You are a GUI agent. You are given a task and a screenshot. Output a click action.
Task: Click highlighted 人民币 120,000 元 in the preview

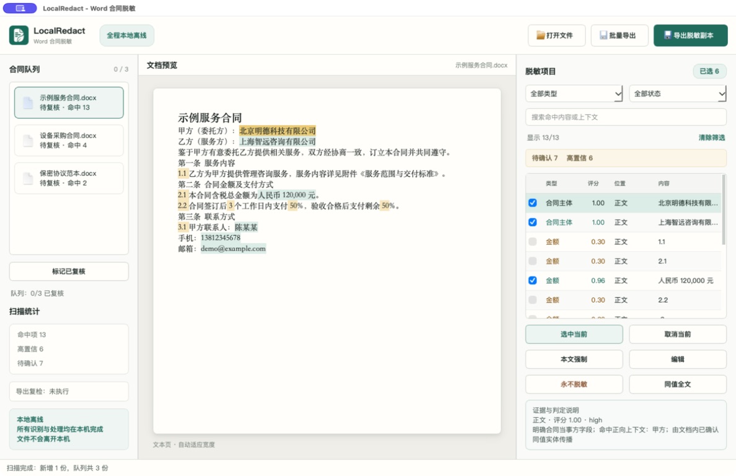click(x=286, y=195)
